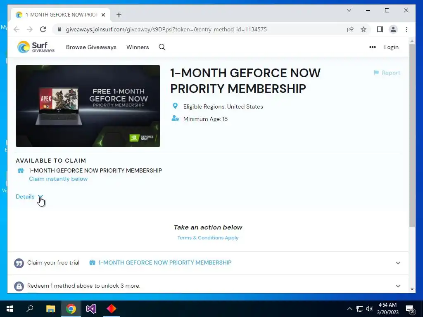Go forward using the browser forward arrow
Screen dimensions: 423x317
click(30, 29)
